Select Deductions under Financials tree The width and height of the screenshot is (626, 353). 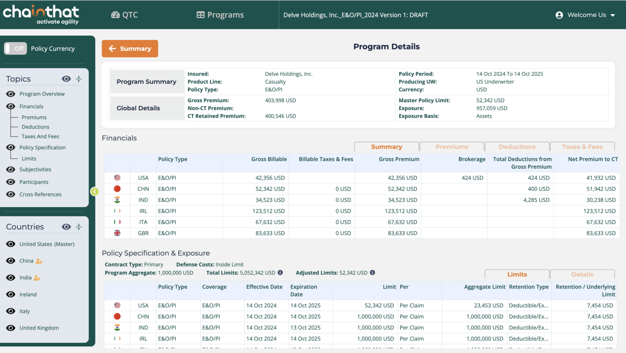[x=35, y=127]
